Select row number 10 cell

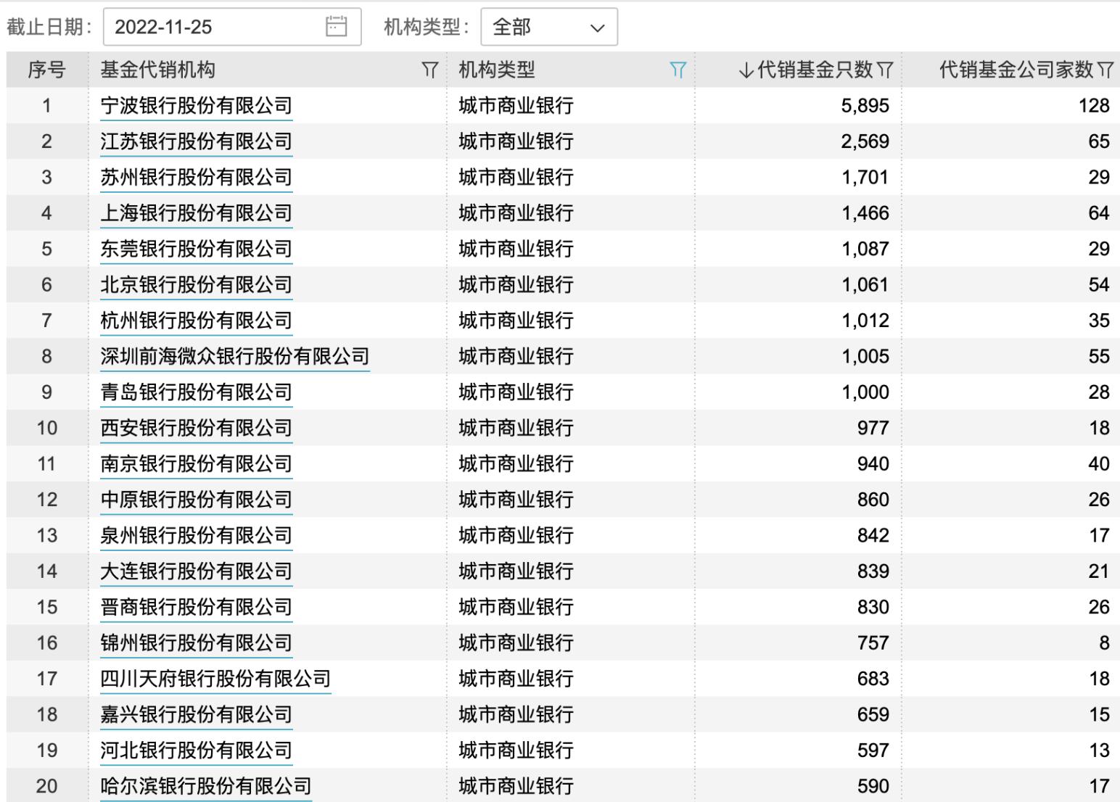47,428
